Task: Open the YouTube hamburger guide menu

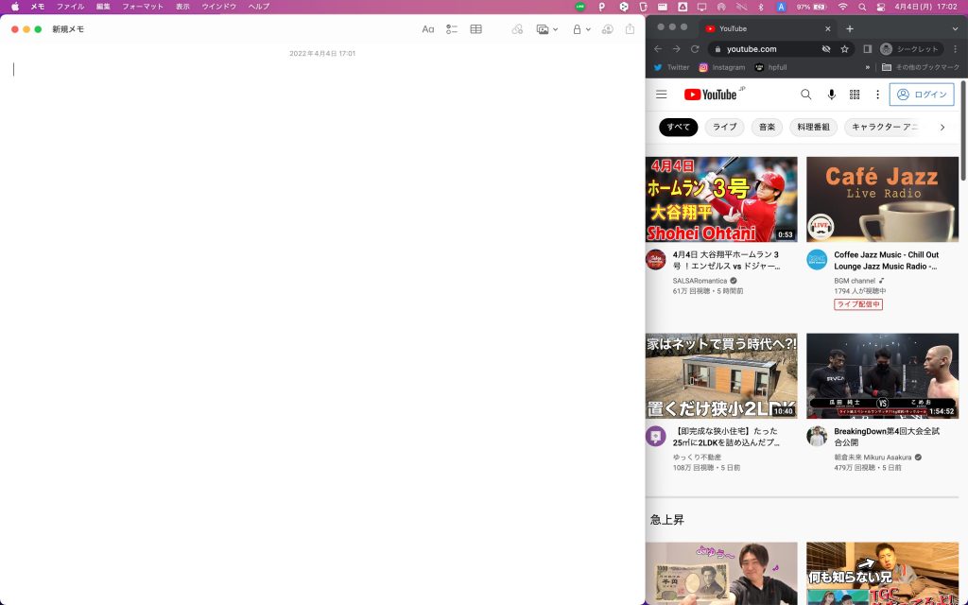Action: [x=661, y=95]
